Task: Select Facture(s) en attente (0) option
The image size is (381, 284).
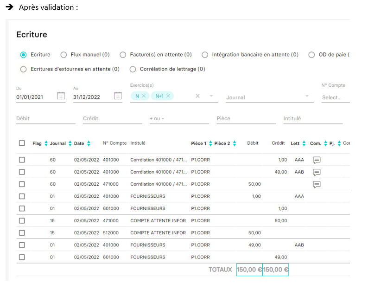Action: 123,55
